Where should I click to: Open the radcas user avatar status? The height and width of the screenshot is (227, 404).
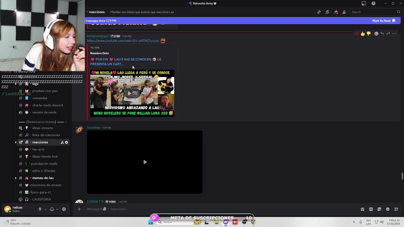coord(8,209)
